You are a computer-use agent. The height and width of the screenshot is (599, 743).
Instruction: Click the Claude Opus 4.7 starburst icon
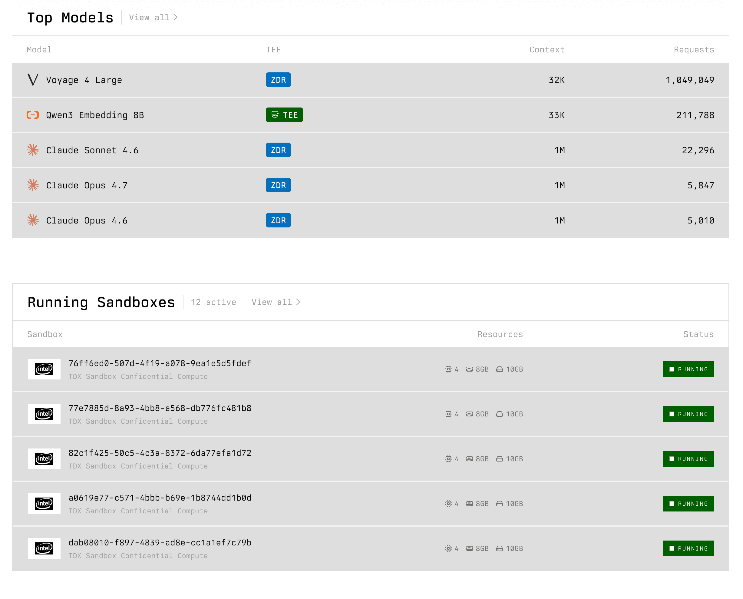click(33, 185)
